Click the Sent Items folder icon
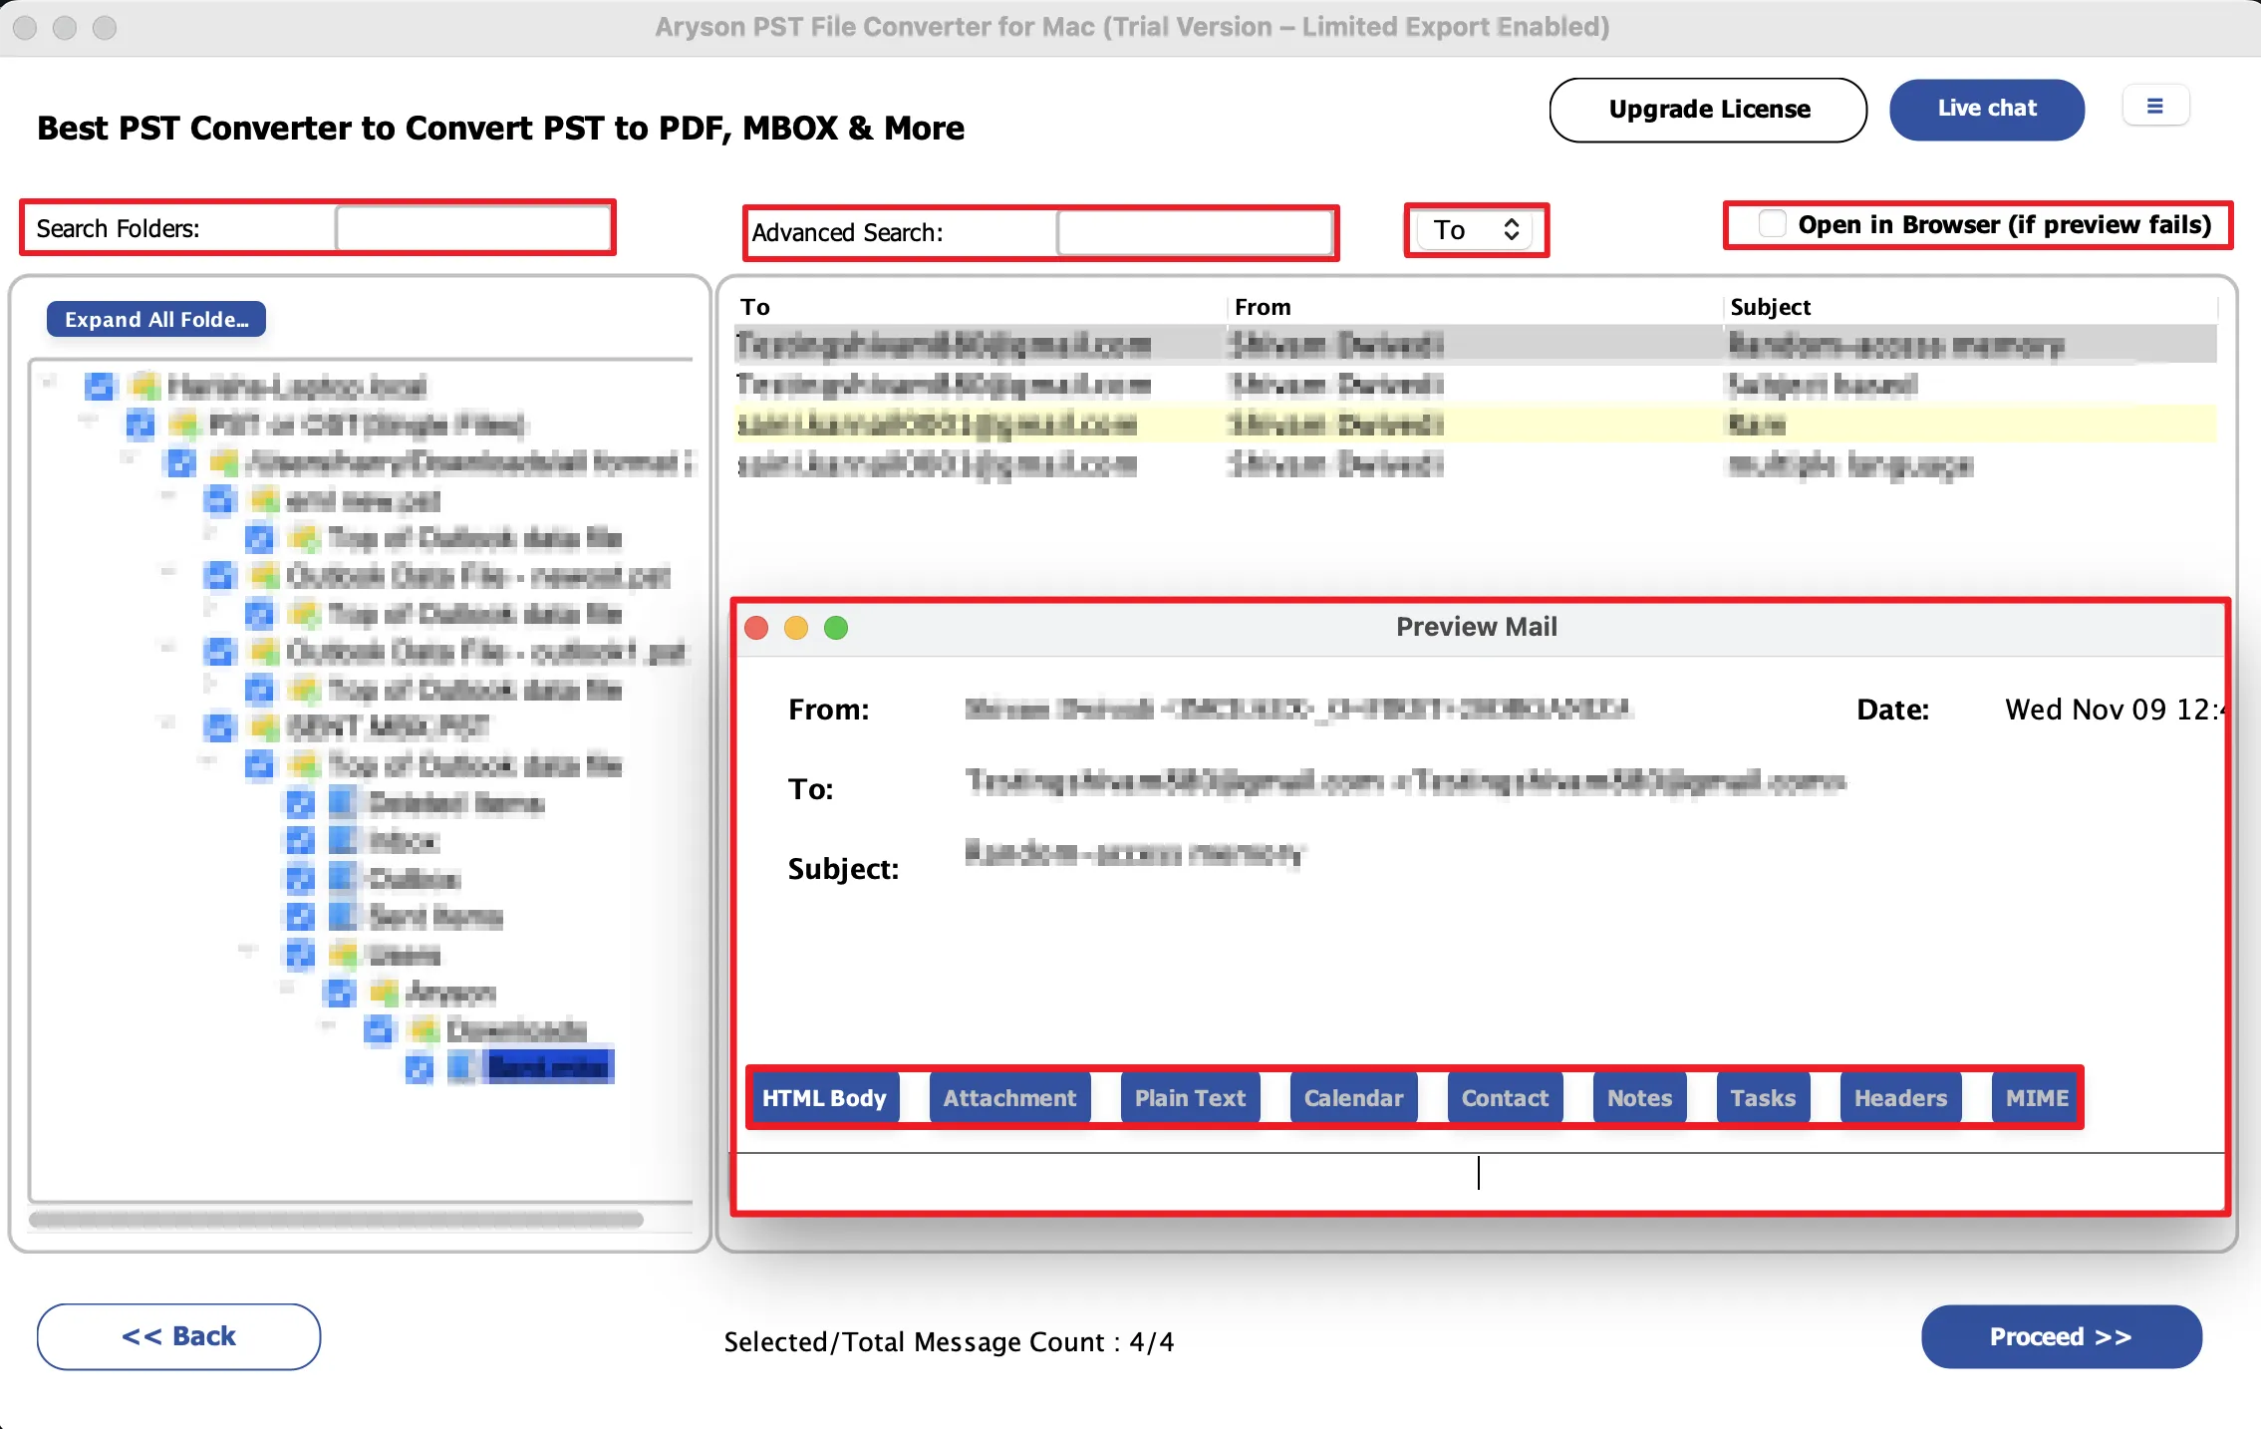The image size is (2261, 1429). (343, 916)
